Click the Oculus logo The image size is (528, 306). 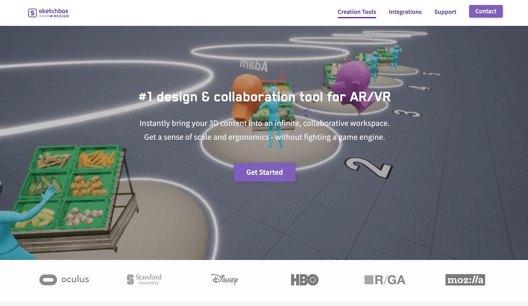[64, 280]
